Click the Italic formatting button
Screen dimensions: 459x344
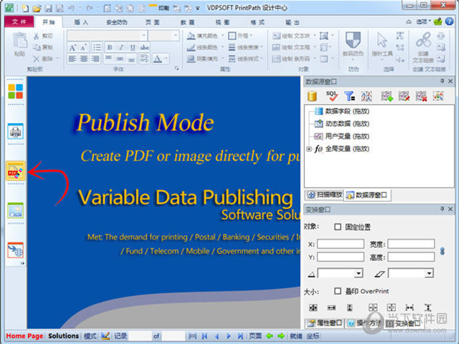tap(121, 47)
